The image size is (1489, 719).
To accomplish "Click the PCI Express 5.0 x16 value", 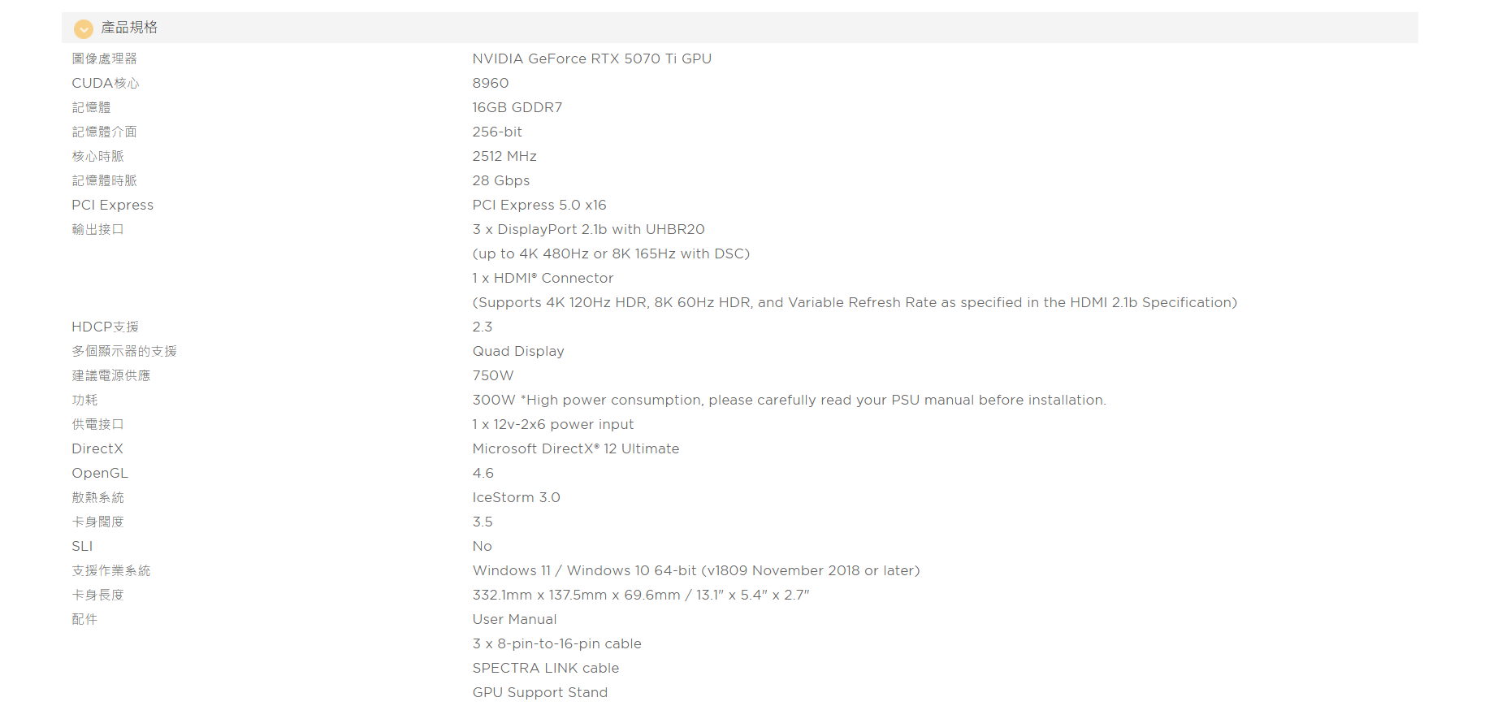I will pos(539,205).
